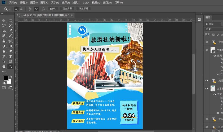Select the Dodge tool

click(10, 51)
